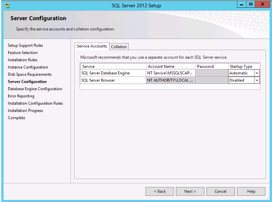Open Startup Type dropdown for SQL Server Browser
The width and height of the screenshot is (272, 202).
click(x=257, y=80)
